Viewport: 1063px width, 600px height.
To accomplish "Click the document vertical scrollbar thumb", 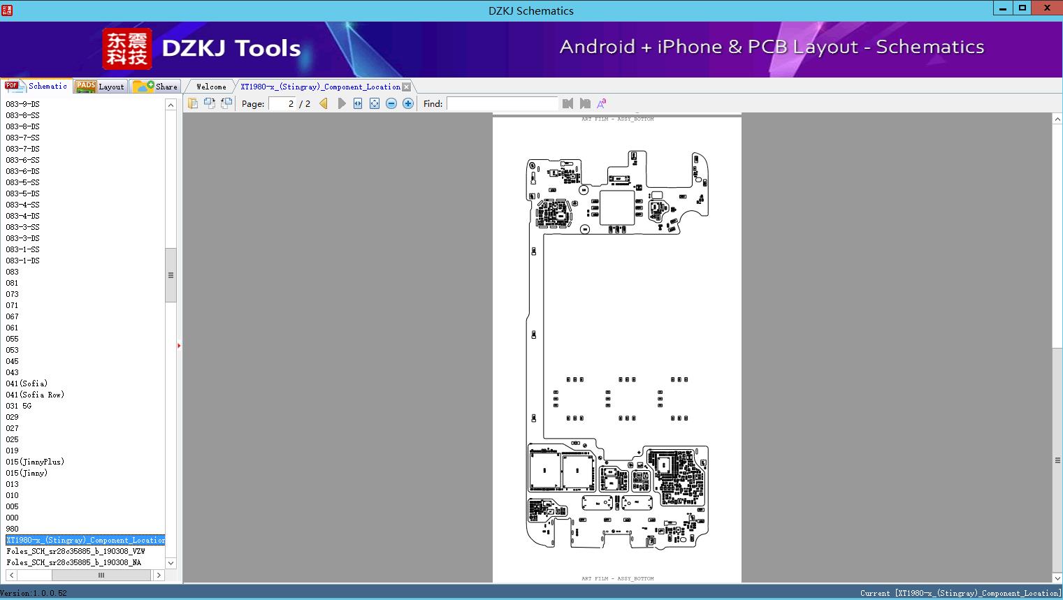I will click(1057, 460).
